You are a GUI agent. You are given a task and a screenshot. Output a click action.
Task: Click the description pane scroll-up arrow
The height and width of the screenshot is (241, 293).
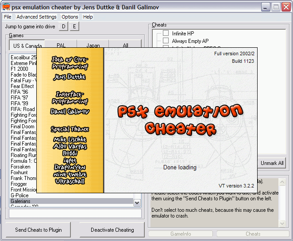tap(282, 182)
